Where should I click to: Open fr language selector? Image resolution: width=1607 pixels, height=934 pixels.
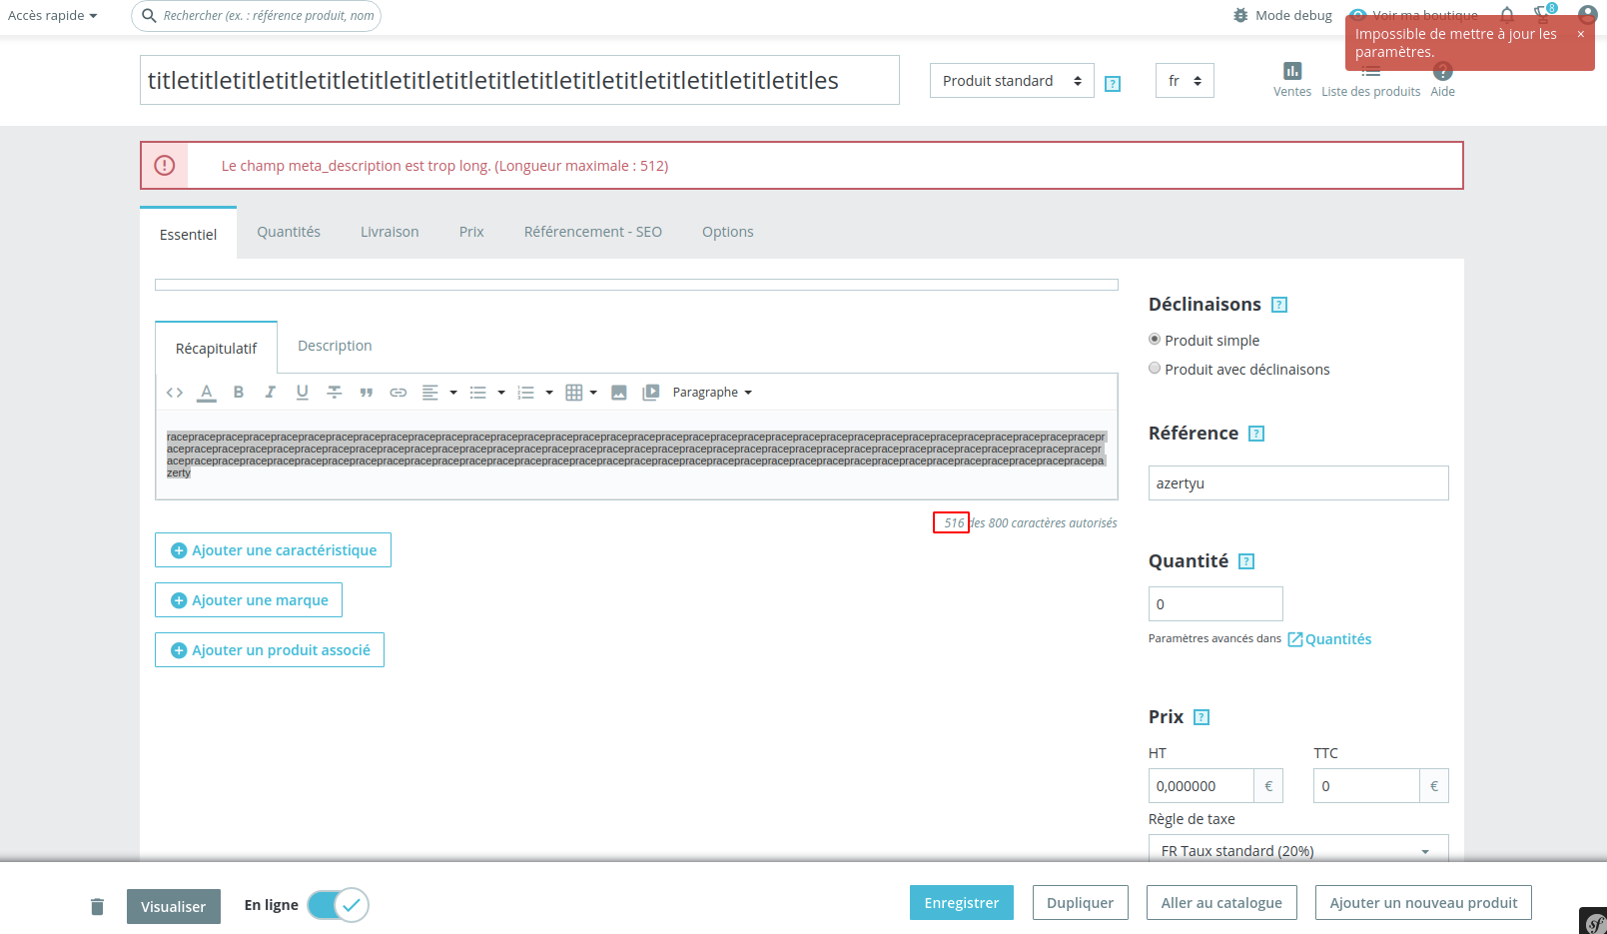coord(1185,81)
